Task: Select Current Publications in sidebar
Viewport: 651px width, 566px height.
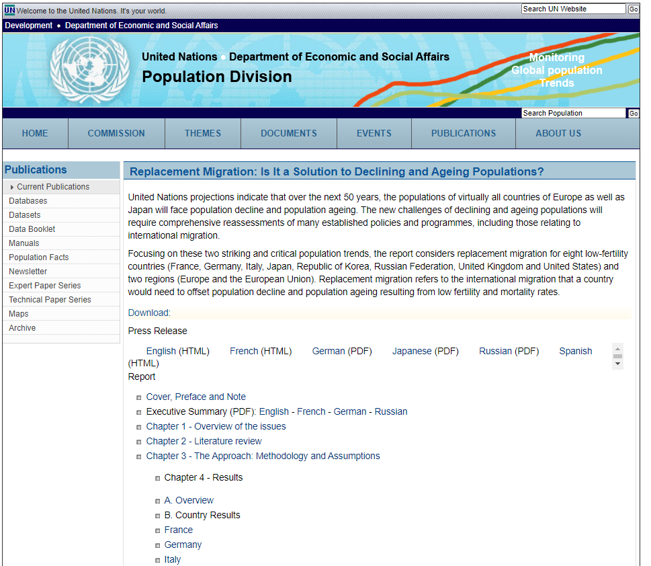Action: [x=53, y=187]
